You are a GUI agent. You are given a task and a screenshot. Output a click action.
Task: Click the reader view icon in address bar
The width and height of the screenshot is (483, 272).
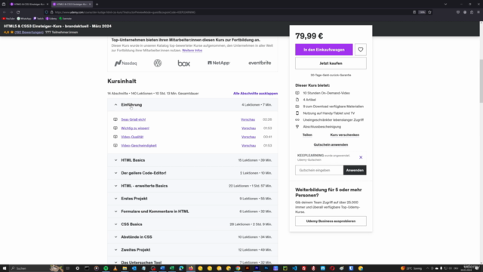[414, 12]
